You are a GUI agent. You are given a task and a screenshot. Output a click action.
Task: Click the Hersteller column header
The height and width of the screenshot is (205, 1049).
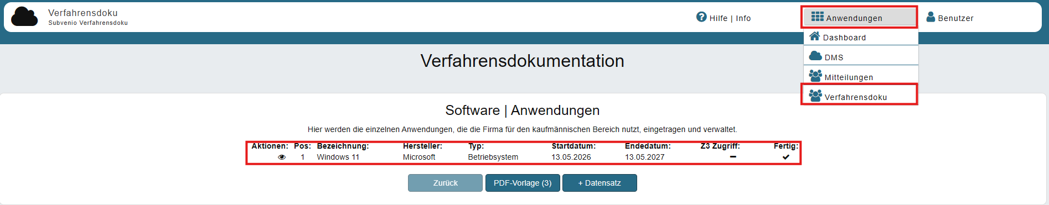[422, 146]
